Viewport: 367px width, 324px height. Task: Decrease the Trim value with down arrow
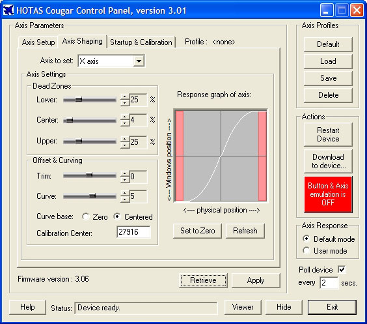[125, 179]
